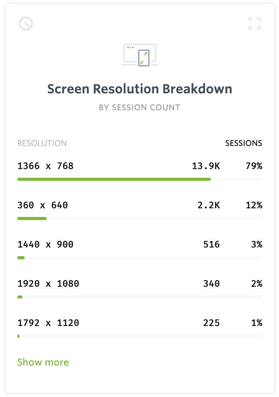The image size is (279, 397).
Task: Click the 516 sessions count
Action: pyautogui.click(x=211, y=244)
